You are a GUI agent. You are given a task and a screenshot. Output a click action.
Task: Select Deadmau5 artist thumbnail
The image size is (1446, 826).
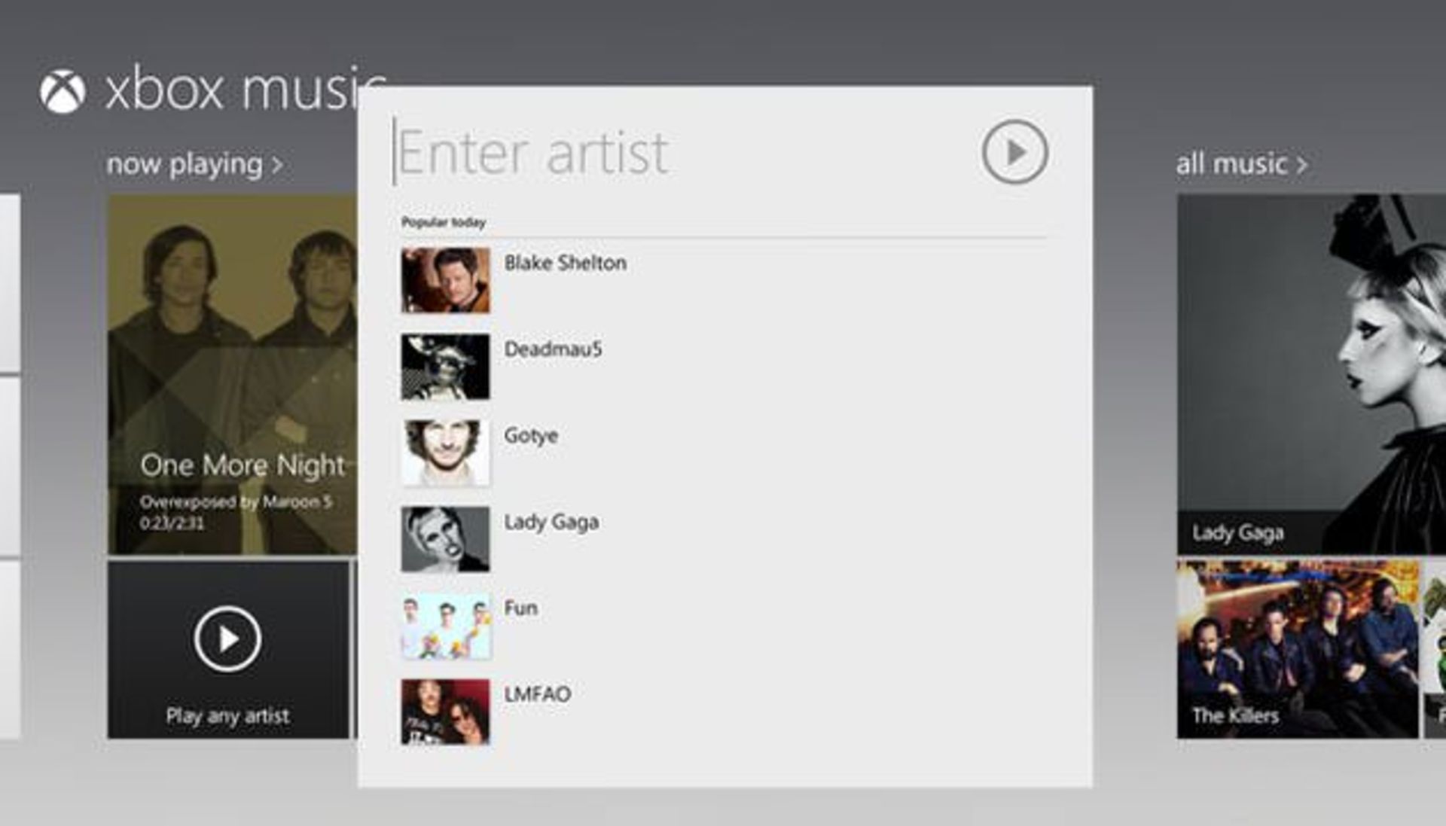(445, 367)
